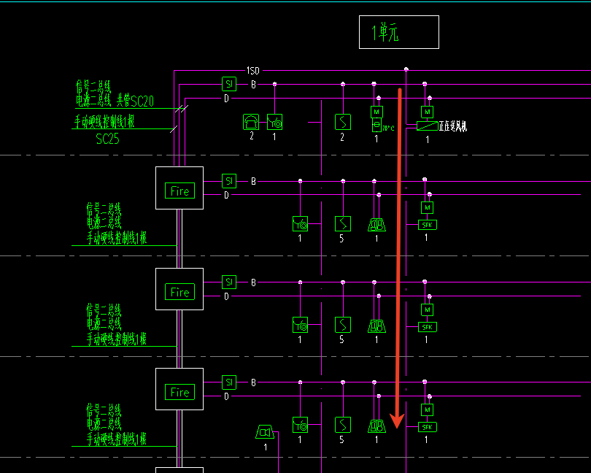Select the M module in the third Fire row

[427, 409]
